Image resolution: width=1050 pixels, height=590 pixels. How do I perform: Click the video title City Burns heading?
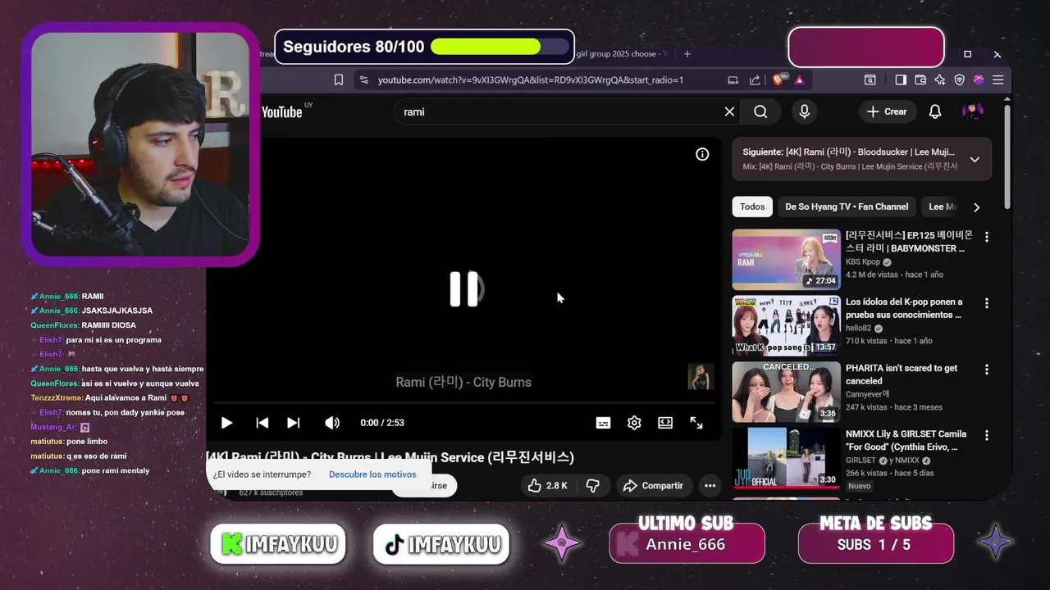tap(390, 457)
